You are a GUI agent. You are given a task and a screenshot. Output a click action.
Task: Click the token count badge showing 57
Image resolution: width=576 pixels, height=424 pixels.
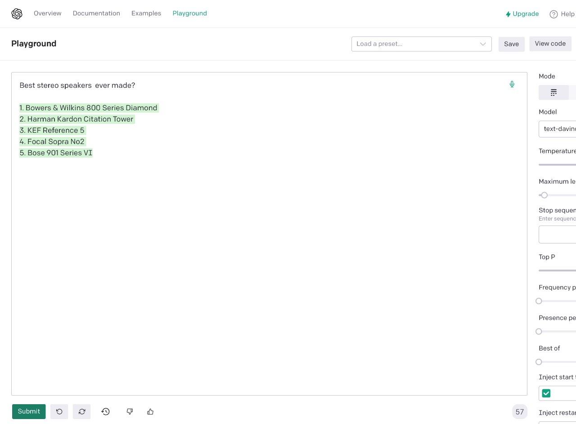(520, 412)
